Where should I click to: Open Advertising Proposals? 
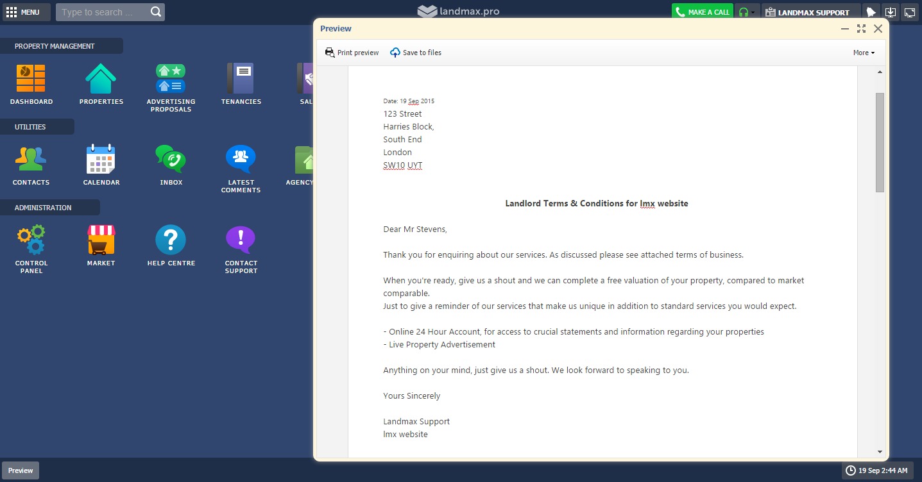pos(171,79)
